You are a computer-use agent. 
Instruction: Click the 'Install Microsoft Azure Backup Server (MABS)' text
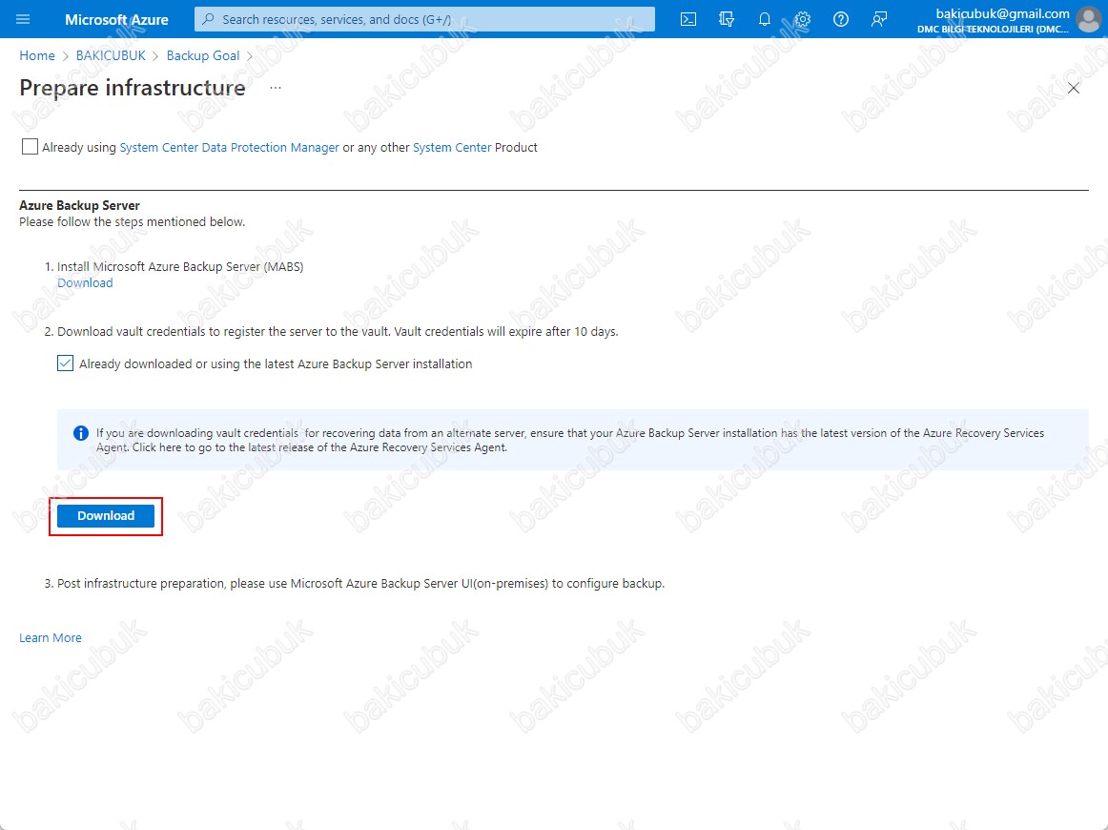point(180,266)
